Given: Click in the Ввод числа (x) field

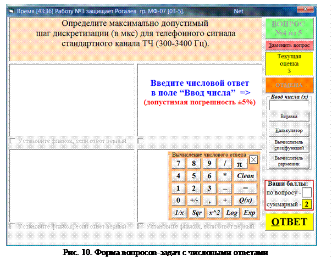Looking at the screenshot, I should click(x=289, y=106).
